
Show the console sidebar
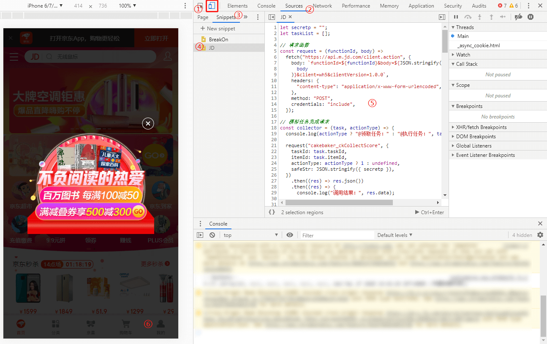pyautogui.click(x=200, y=235)
